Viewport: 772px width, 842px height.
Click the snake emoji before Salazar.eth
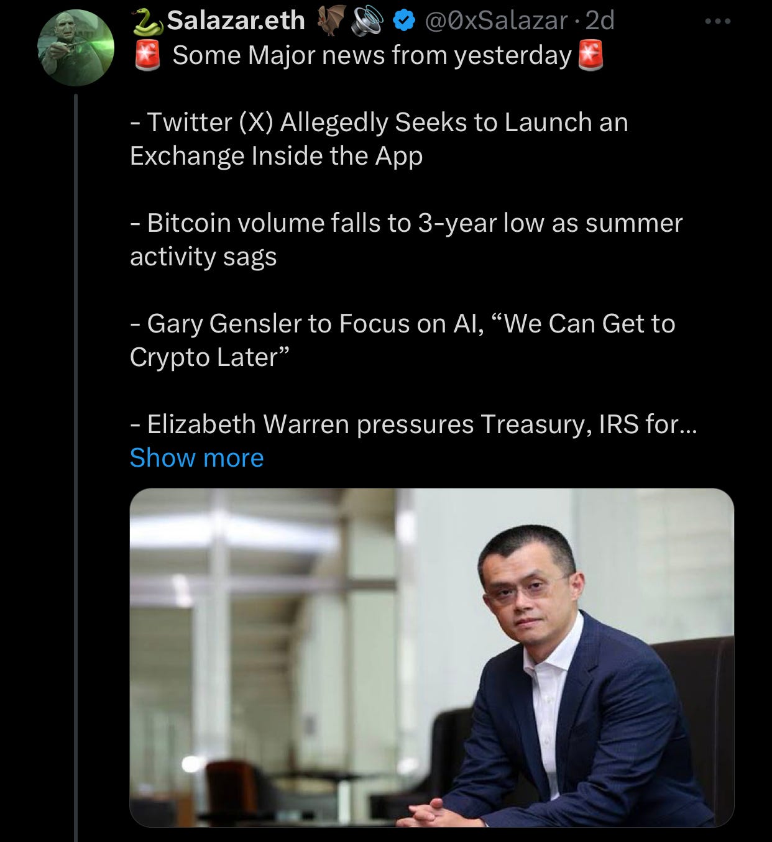[x=148, y=22]
